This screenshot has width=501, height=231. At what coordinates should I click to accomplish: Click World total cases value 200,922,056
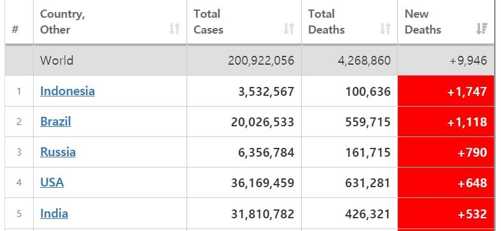[x=261, y=60]
